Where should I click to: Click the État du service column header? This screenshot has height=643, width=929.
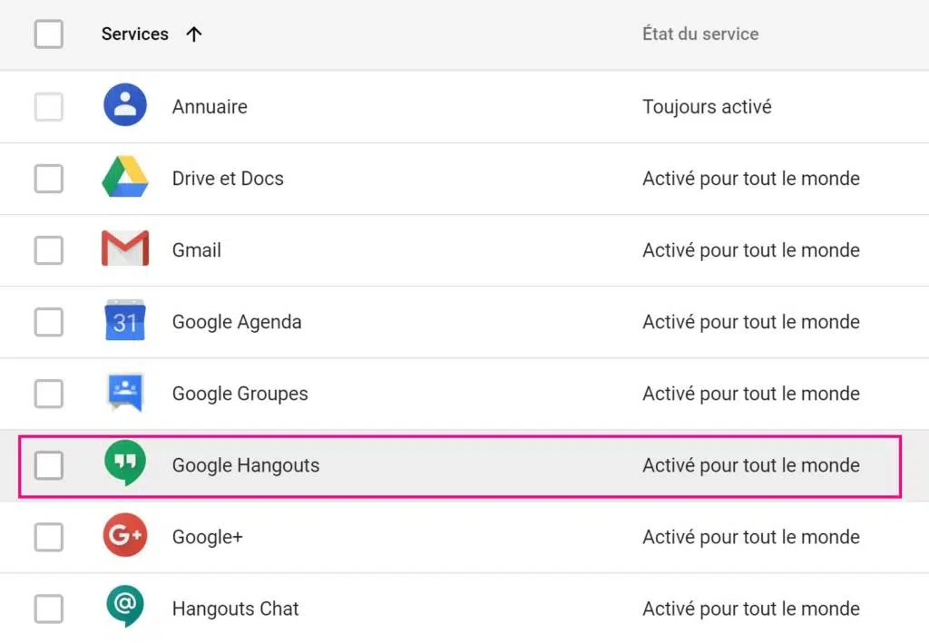(700, 34)
